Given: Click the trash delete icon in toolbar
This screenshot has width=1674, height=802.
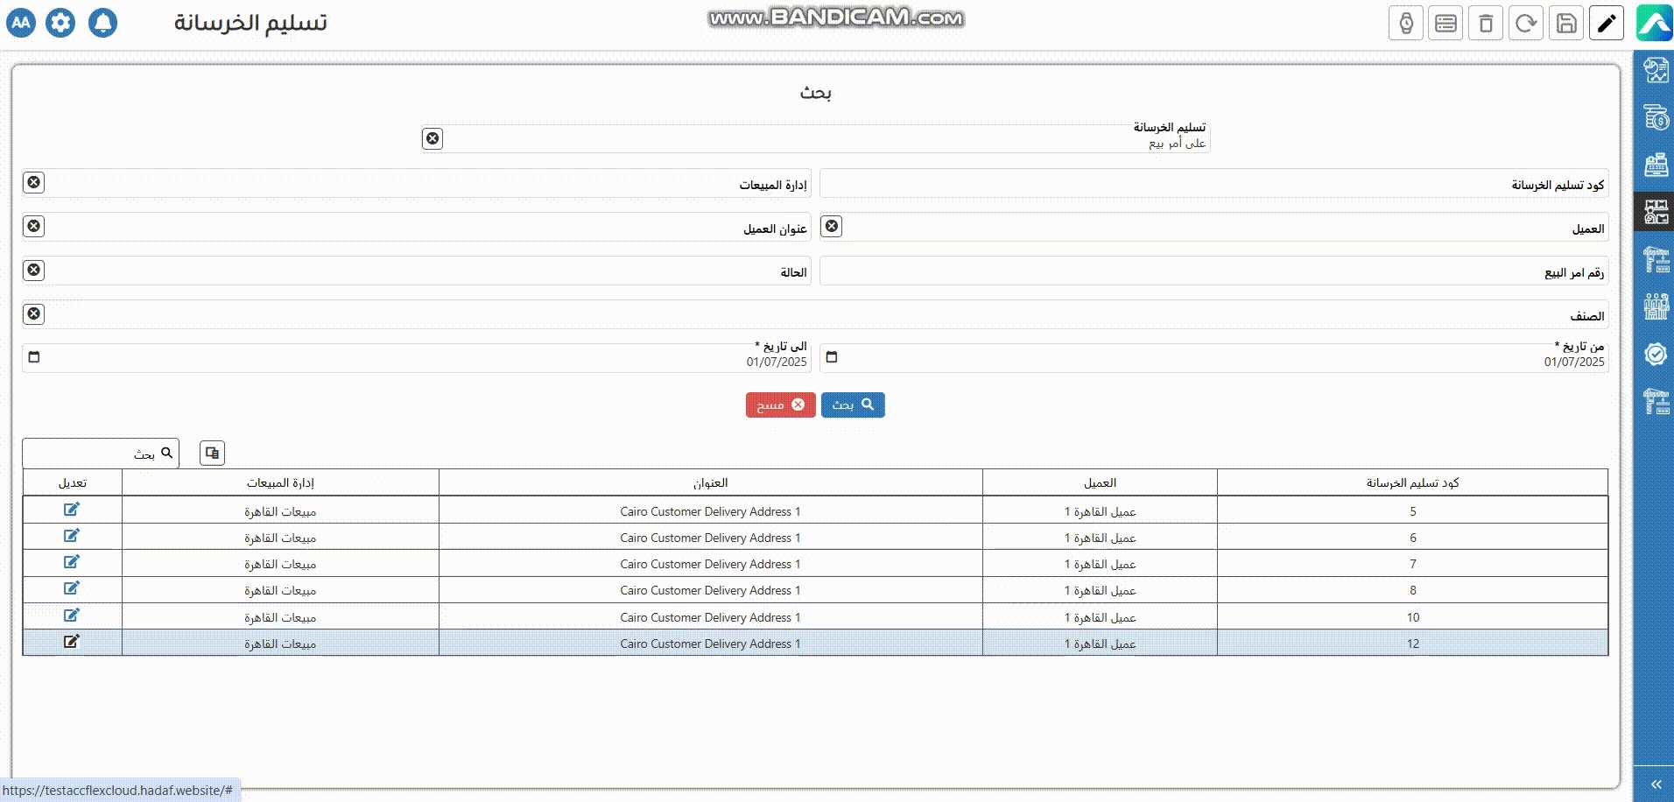Looking at the screenshot, I should click(x=1486, y=23).
